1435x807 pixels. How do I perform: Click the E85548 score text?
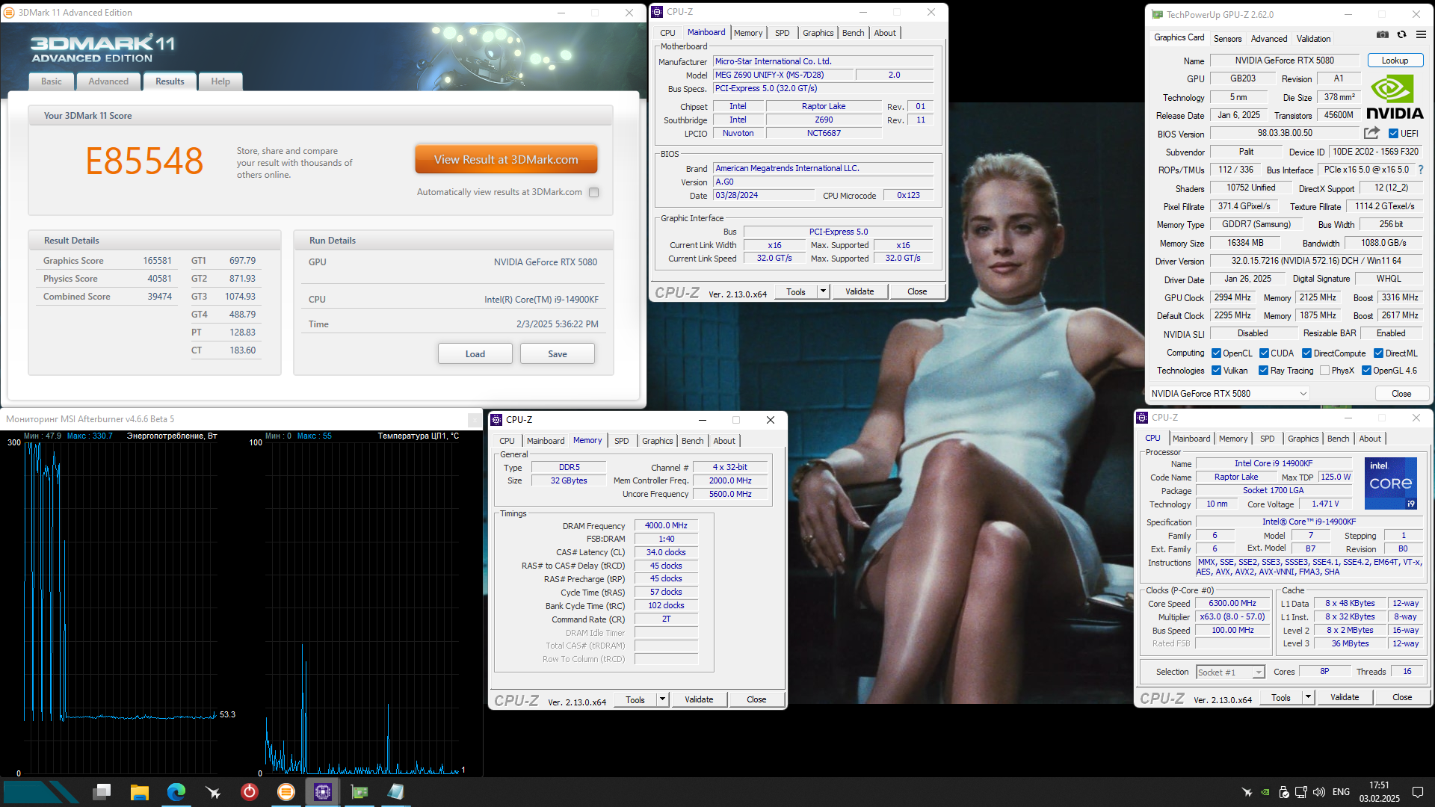[144, 161]
